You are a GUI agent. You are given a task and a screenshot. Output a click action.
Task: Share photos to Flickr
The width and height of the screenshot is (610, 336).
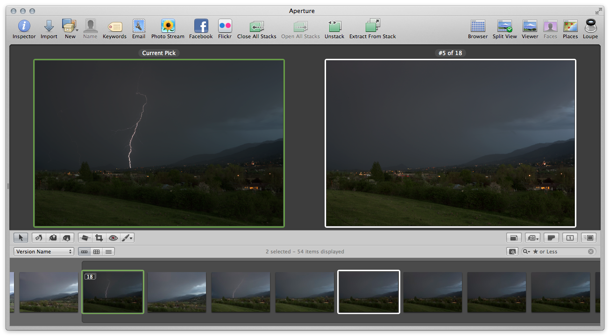[x=225, y=29]
